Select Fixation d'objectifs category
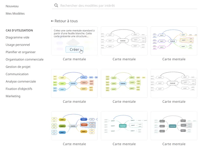 [x=19, y=89]
